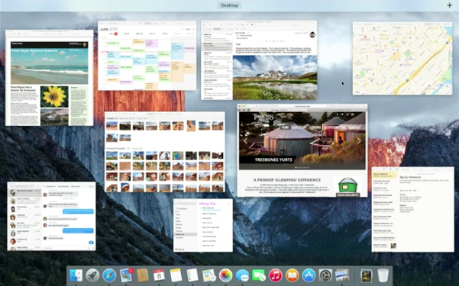Click CONTACT in Treebones site navigation

click(354, 127)
